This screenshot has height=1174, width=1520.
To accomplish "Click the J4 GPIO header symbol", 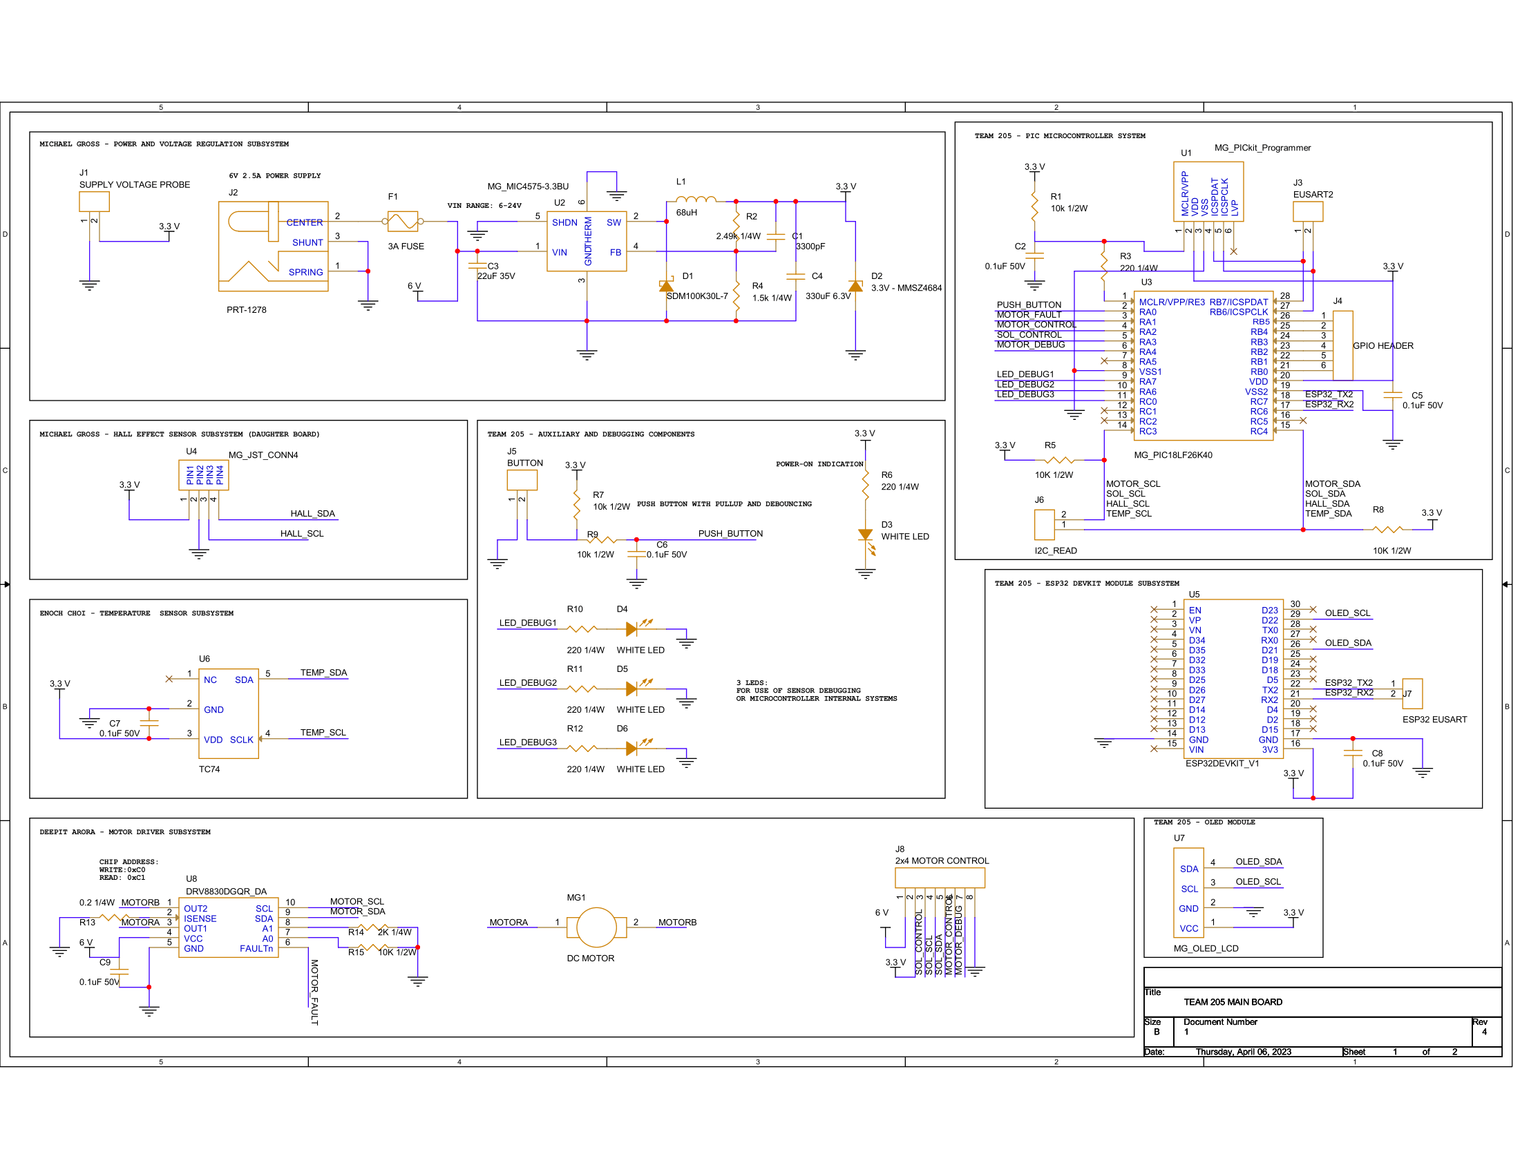I will (1342, 346).
